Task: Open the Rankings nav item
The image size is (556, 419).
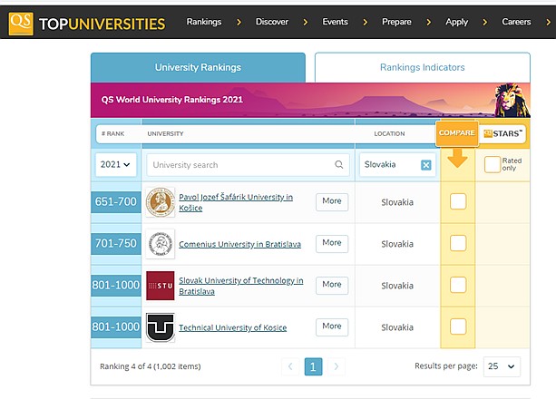Action: tap(204, 22)
